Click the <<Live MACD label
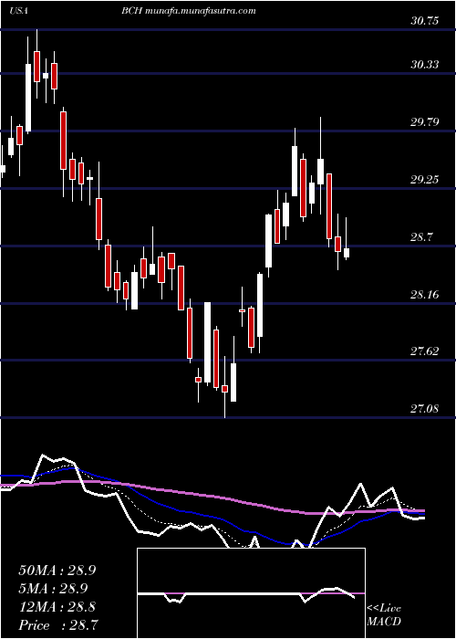The width and height of the screenshot is (456, 639). coord(384,615)
